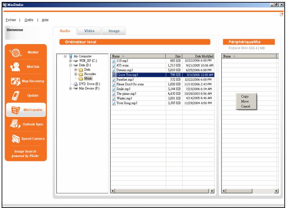The height and width of the screenshot is (208, 286).
Task: Sort device files by Name column header
Action: 249,56
